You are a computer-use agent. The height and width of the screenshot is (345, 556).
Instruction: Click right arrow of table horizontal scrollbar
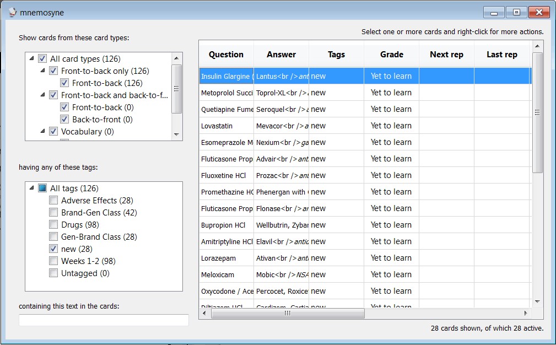click(526, 313)
